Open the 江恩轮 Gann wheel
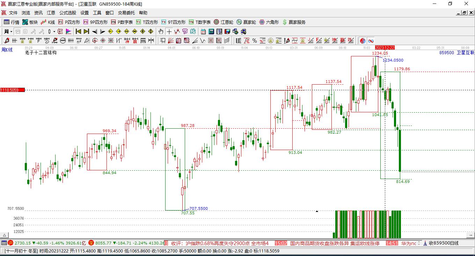 click(224, 22)
